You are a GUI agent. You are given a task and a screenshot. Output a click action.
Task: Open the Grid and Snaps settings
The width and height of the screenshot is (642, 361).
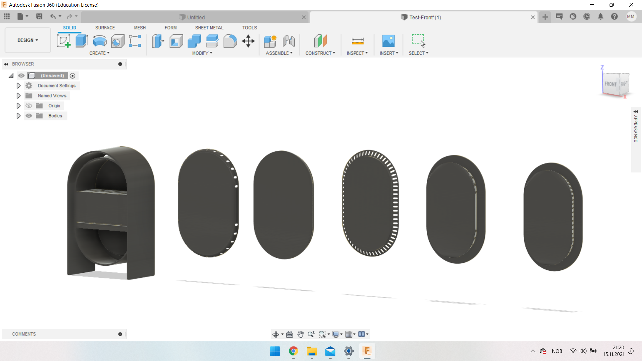(350, 334)
